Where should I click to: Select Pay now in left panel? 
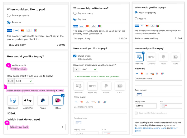tap(9, 22)
